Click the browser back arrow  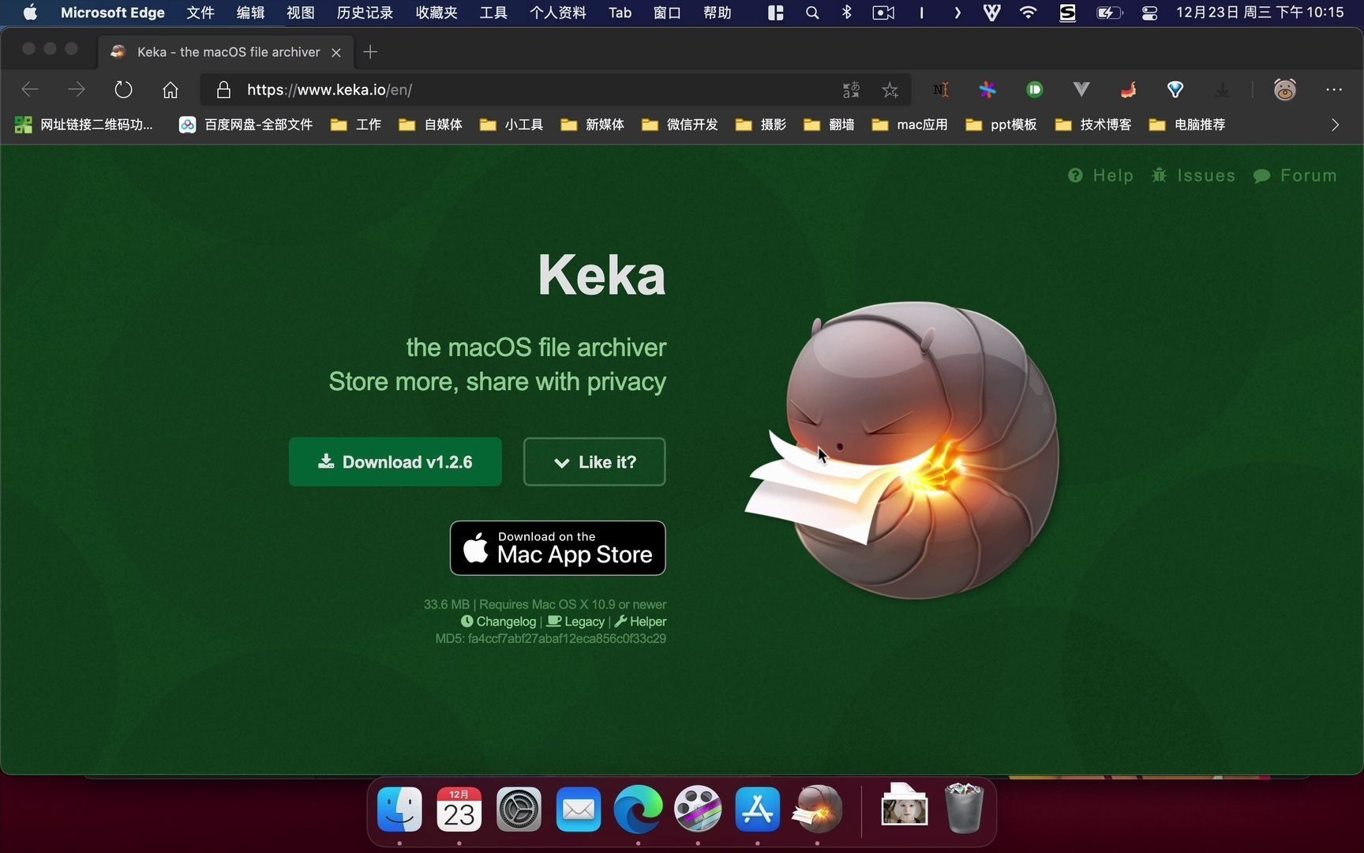30,89
